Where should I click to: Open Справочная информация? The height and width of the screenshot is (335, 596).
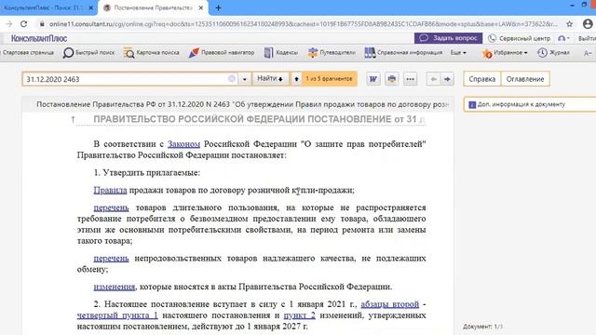click(403, 52)
